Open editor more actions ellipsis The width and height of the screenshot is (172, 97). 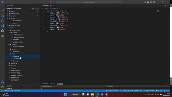click(168, 6)
